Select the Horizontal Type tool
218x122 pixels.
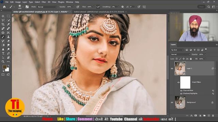pos(3,54)
